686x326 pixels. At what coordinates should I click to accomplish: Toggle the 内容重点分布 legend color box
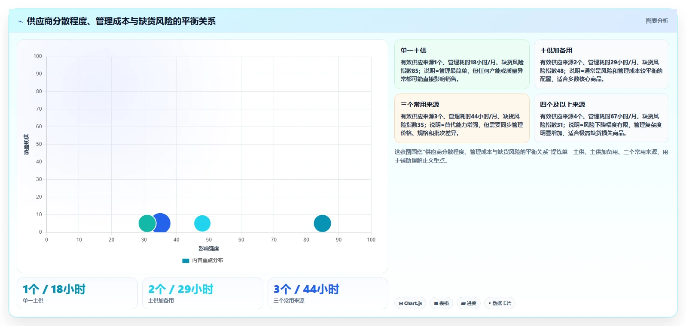pyautogui.click(x=186, y=260)
